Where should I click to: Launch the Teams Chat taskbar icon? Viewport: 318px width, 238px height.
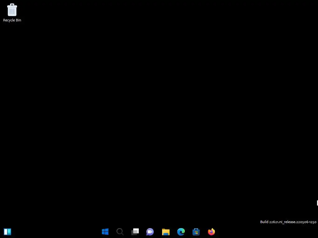150,232
